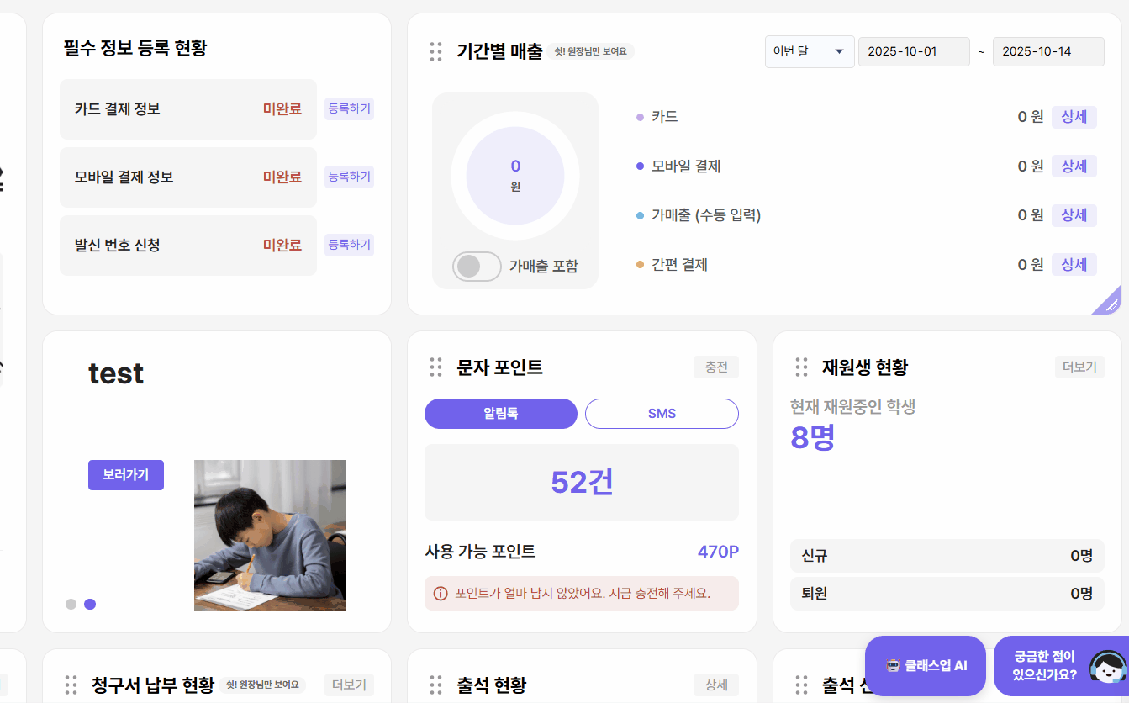Click drag handle on 재원생 현황 card
This screenshot has width=1129, height=703.
801,367
